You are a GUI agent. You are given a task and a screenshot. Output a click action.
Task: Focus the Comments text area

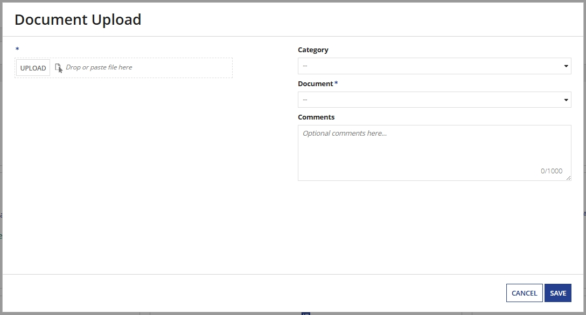point(434,153)
